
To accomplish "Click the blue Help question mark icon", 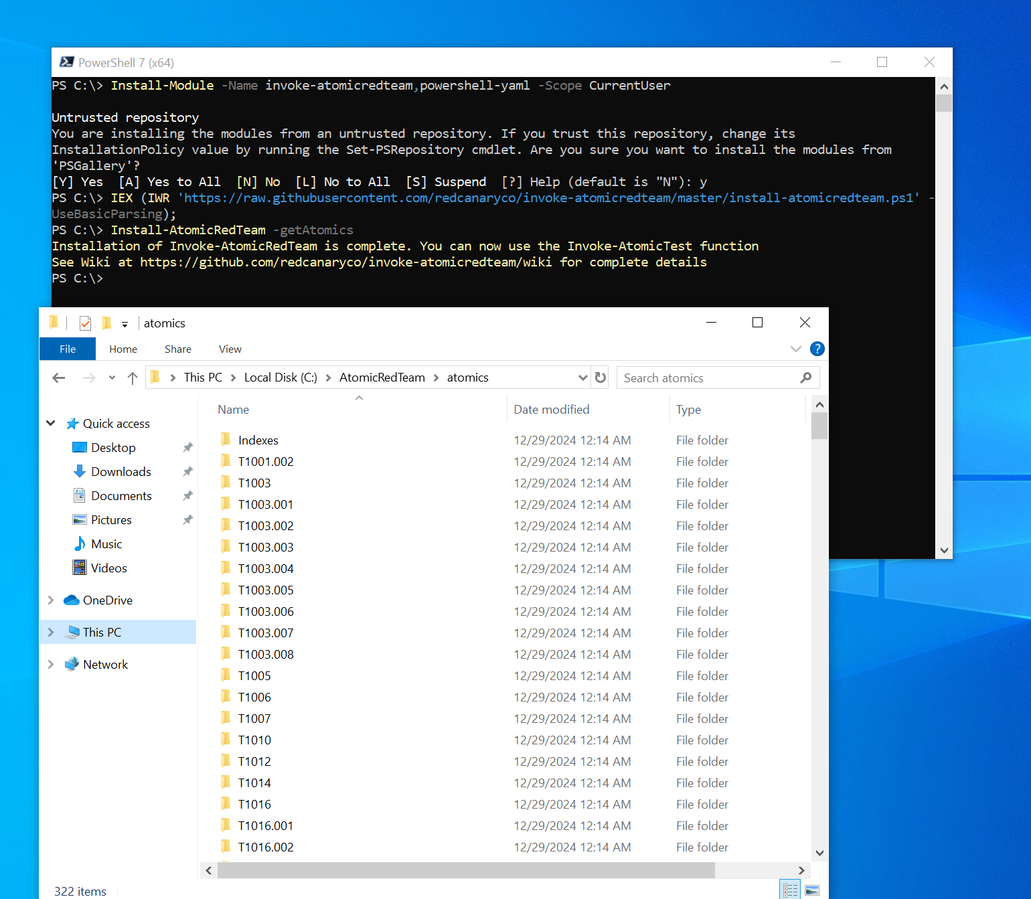I will (x=817, y=349).
